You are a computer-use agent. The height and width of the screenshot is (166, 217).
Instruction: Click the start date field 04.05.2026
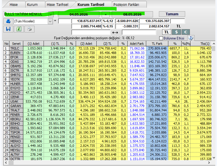(x=79, y=14)
